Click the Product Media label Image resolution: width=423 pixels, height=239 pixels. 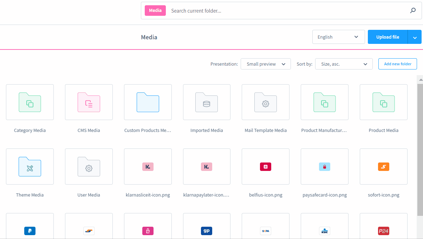(x=384, y=130)
